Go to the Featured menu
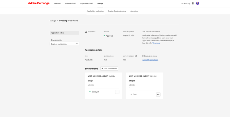230x117 pixels. [x=57, y=3]
